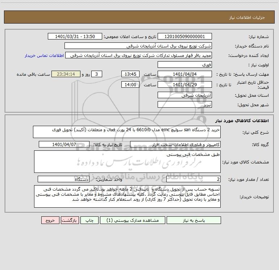The width and height of the screenshot is (279, 270).
Task: Click the استان محل تحویل field آذربایجان شرقی
Action: (x=185, y=95)
